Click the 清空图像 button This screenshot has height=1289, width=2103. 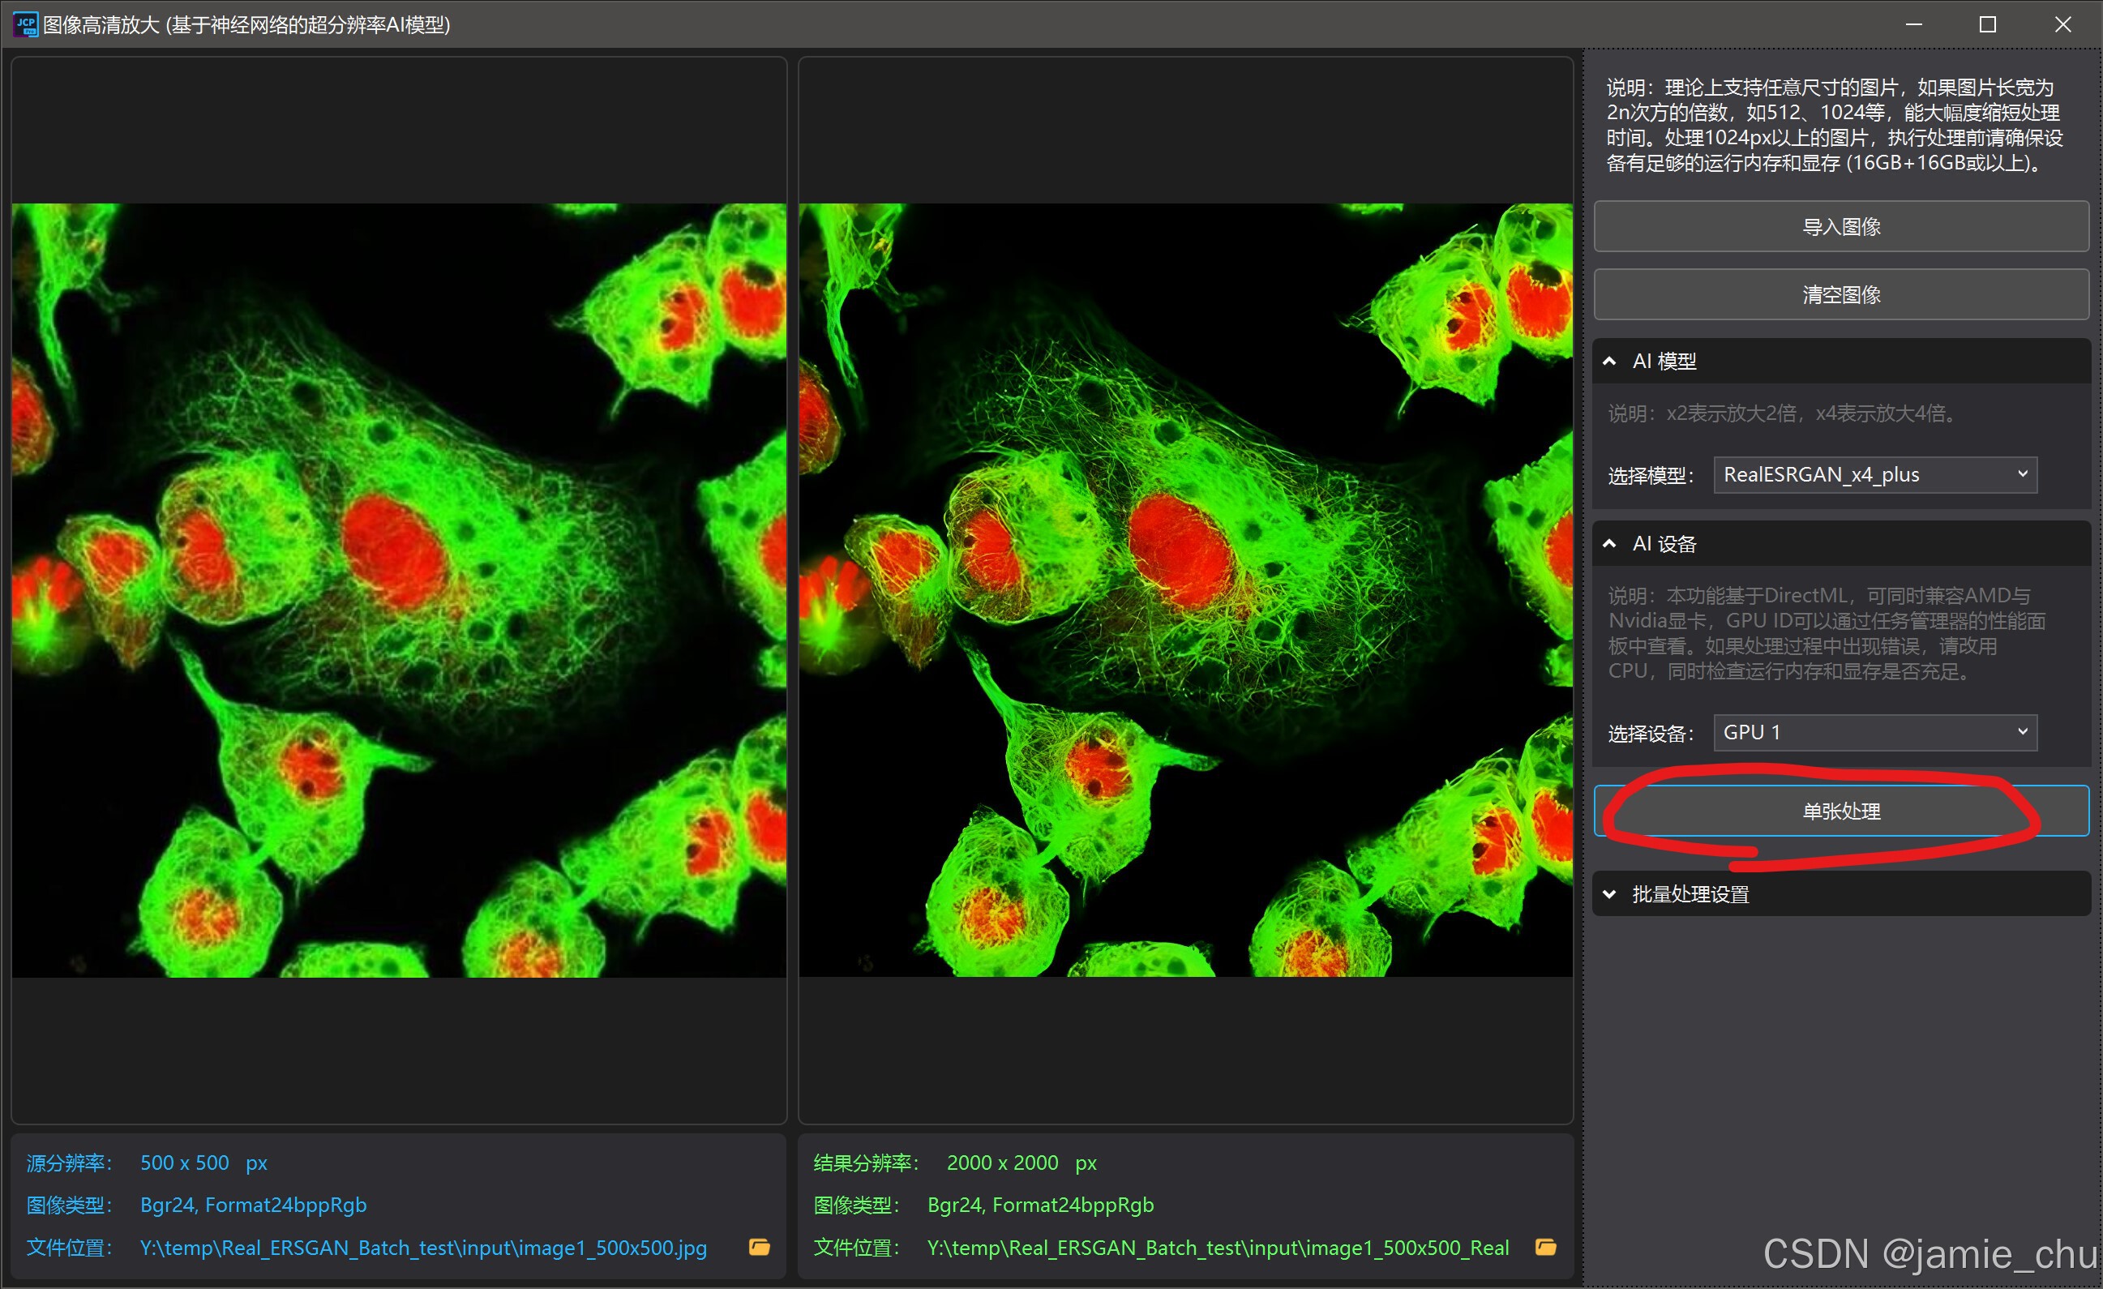coord(1840,294)
